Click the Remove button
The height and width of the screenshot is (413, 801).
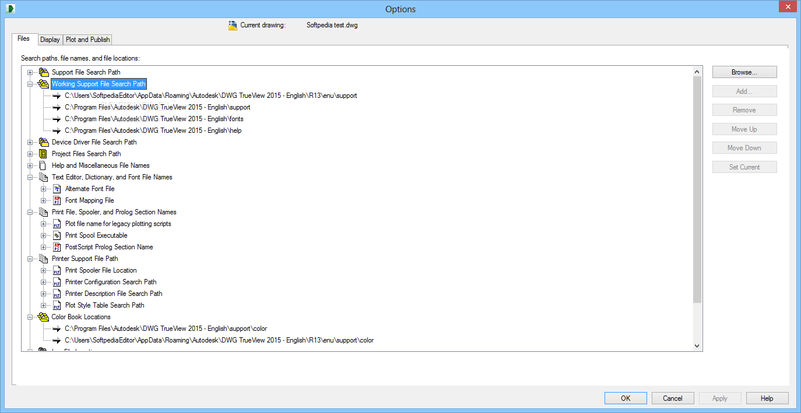pyautogui.click(x=744, y=110)
